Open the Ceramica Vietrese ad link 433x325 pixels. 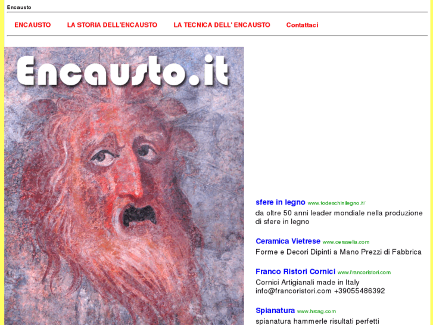coord(288,241)
